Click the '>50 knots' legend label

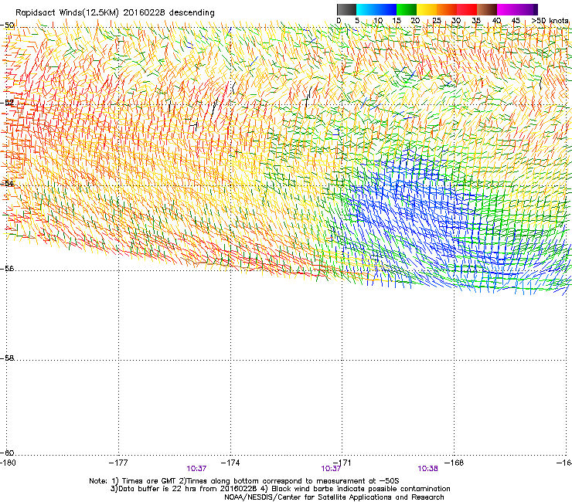(x=550, y=21)
